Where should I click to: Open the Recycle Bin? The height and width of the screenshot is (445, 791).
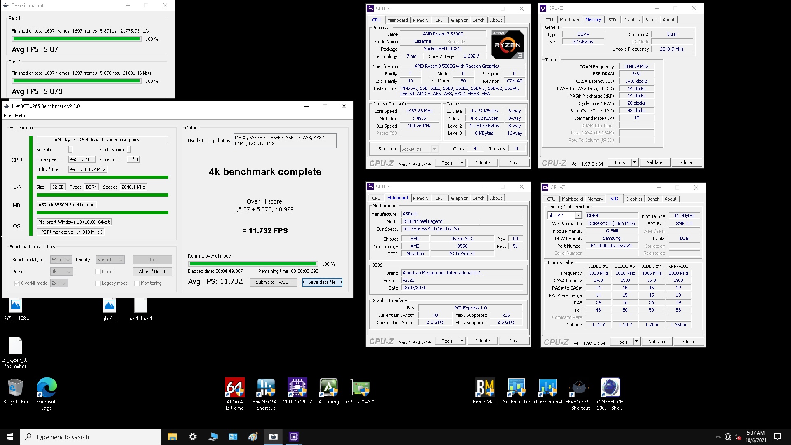(16, 391)
